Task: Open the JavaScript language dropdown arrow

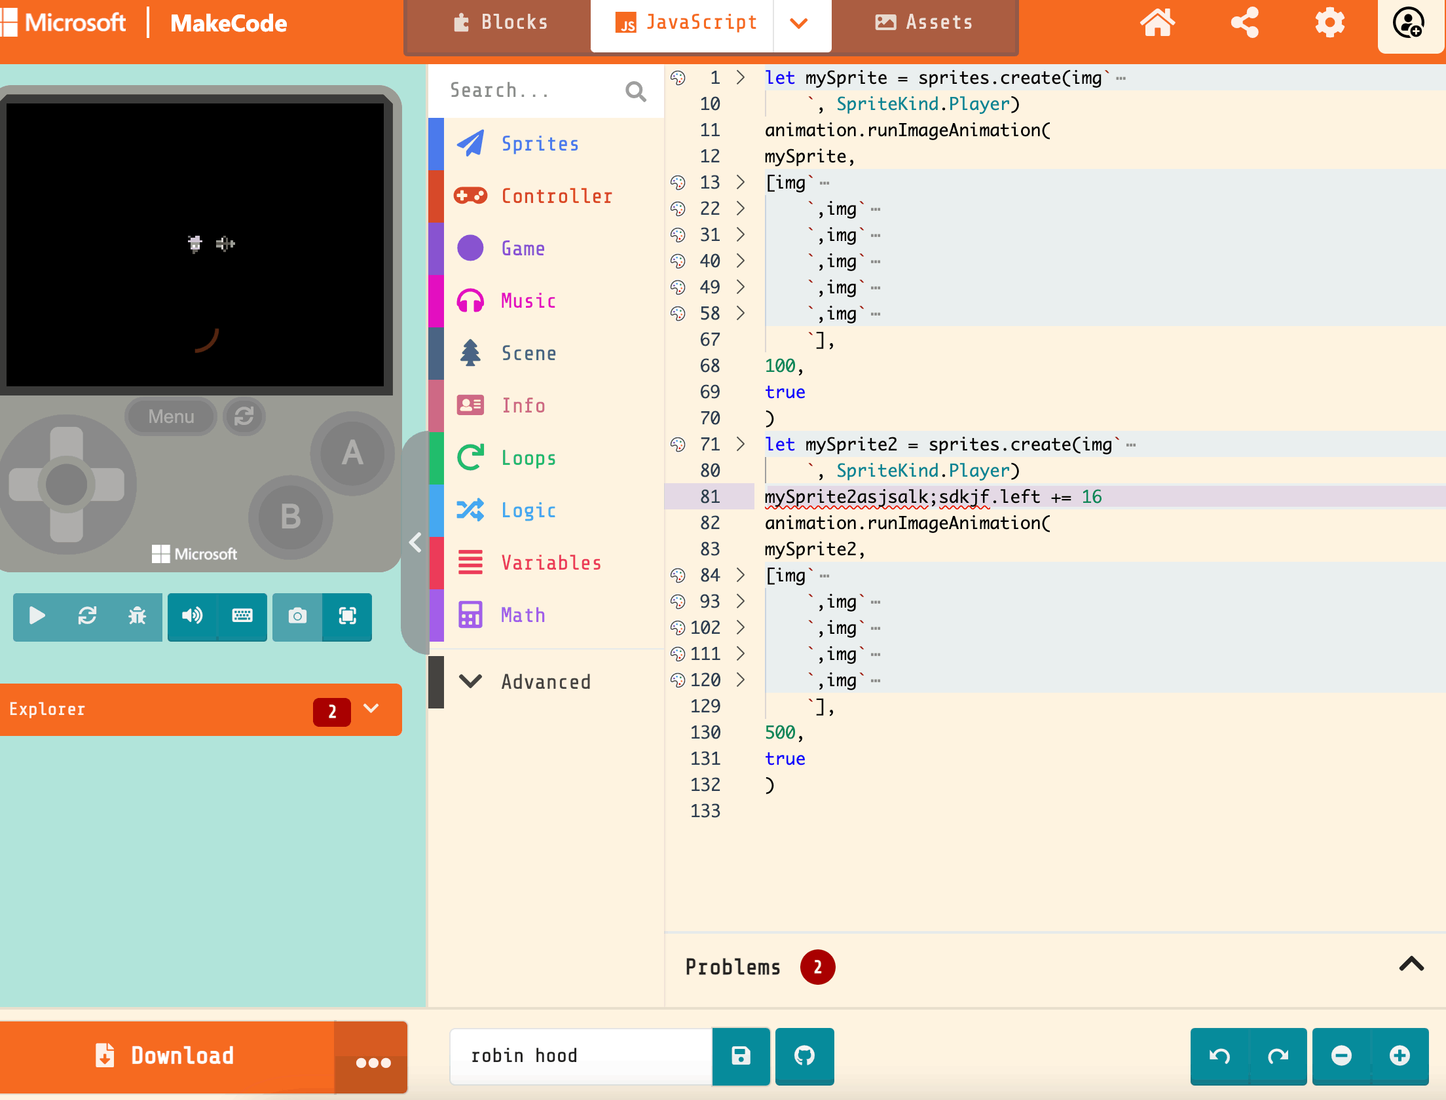Action: click(799, 24)
